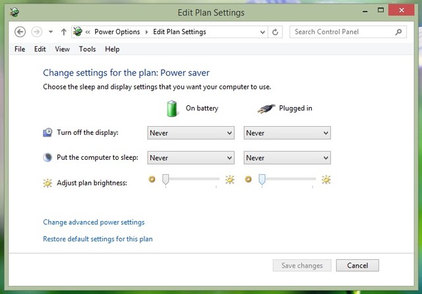Click the title bar window icon
This screenshot has height=294, width=422.
(x=15, y=12)
